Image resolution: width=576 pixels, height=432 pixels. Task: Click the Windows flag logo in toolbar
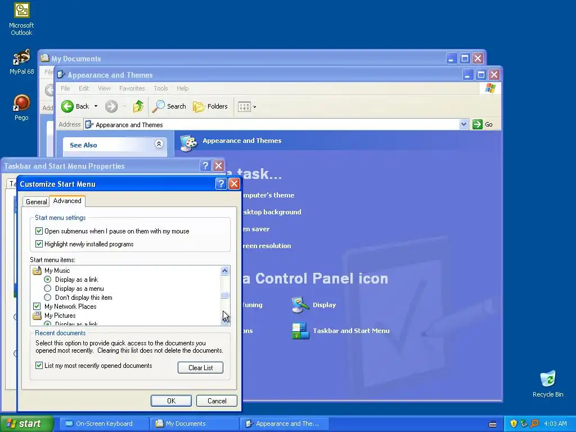[x=490, y=88]
